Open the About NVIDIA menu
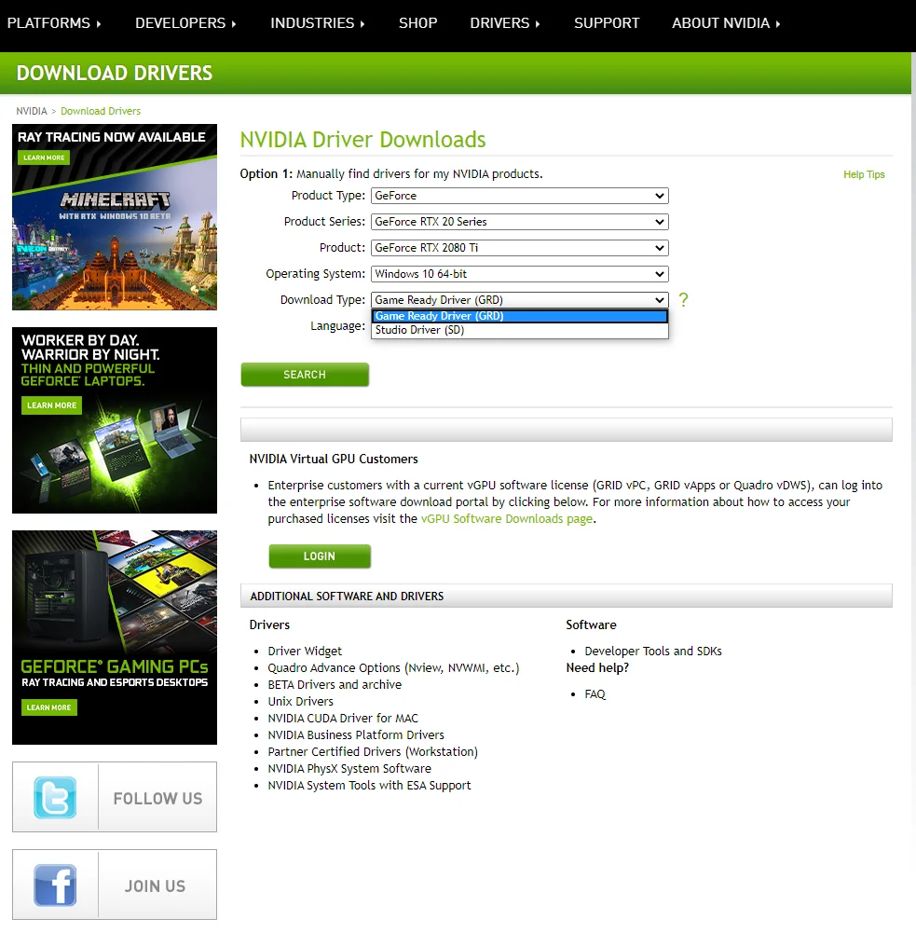916x933 pixels. [x=726, y=23]
